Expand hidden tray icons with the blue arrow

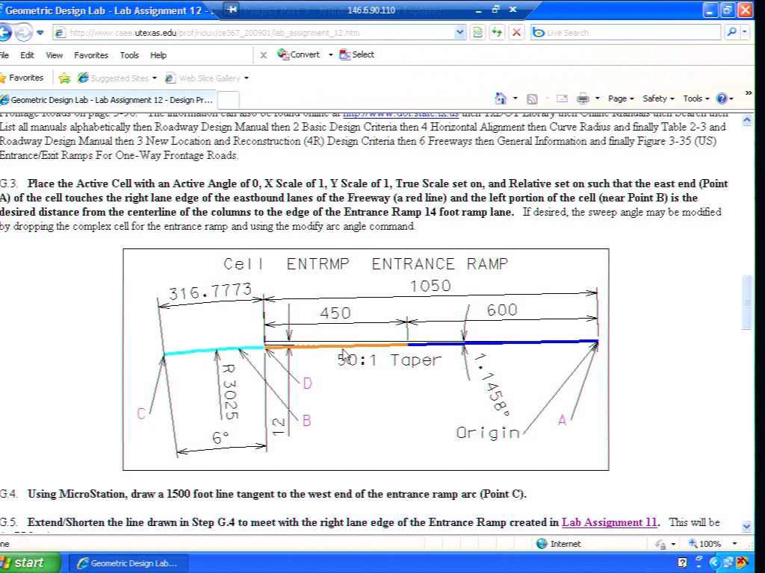(715, 563)
